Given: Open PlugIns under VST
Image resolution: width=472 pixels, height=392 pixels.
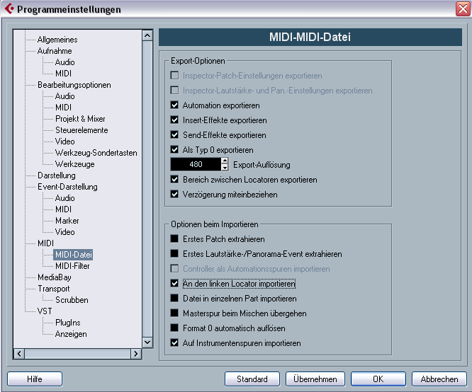Looking at the screenshot, I should (x=68, y=323).
